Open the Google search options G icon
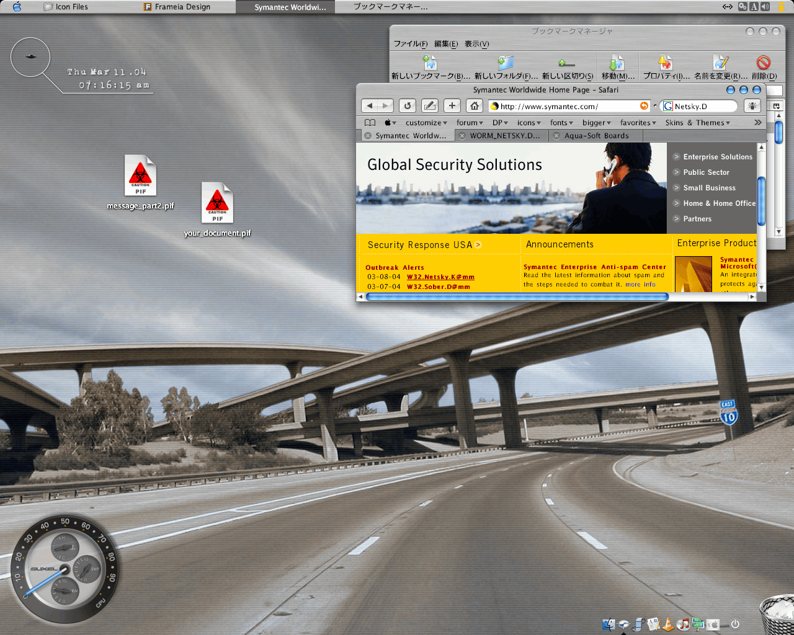The width and height of the screenshot is (794, 635). tap(668, 106)
